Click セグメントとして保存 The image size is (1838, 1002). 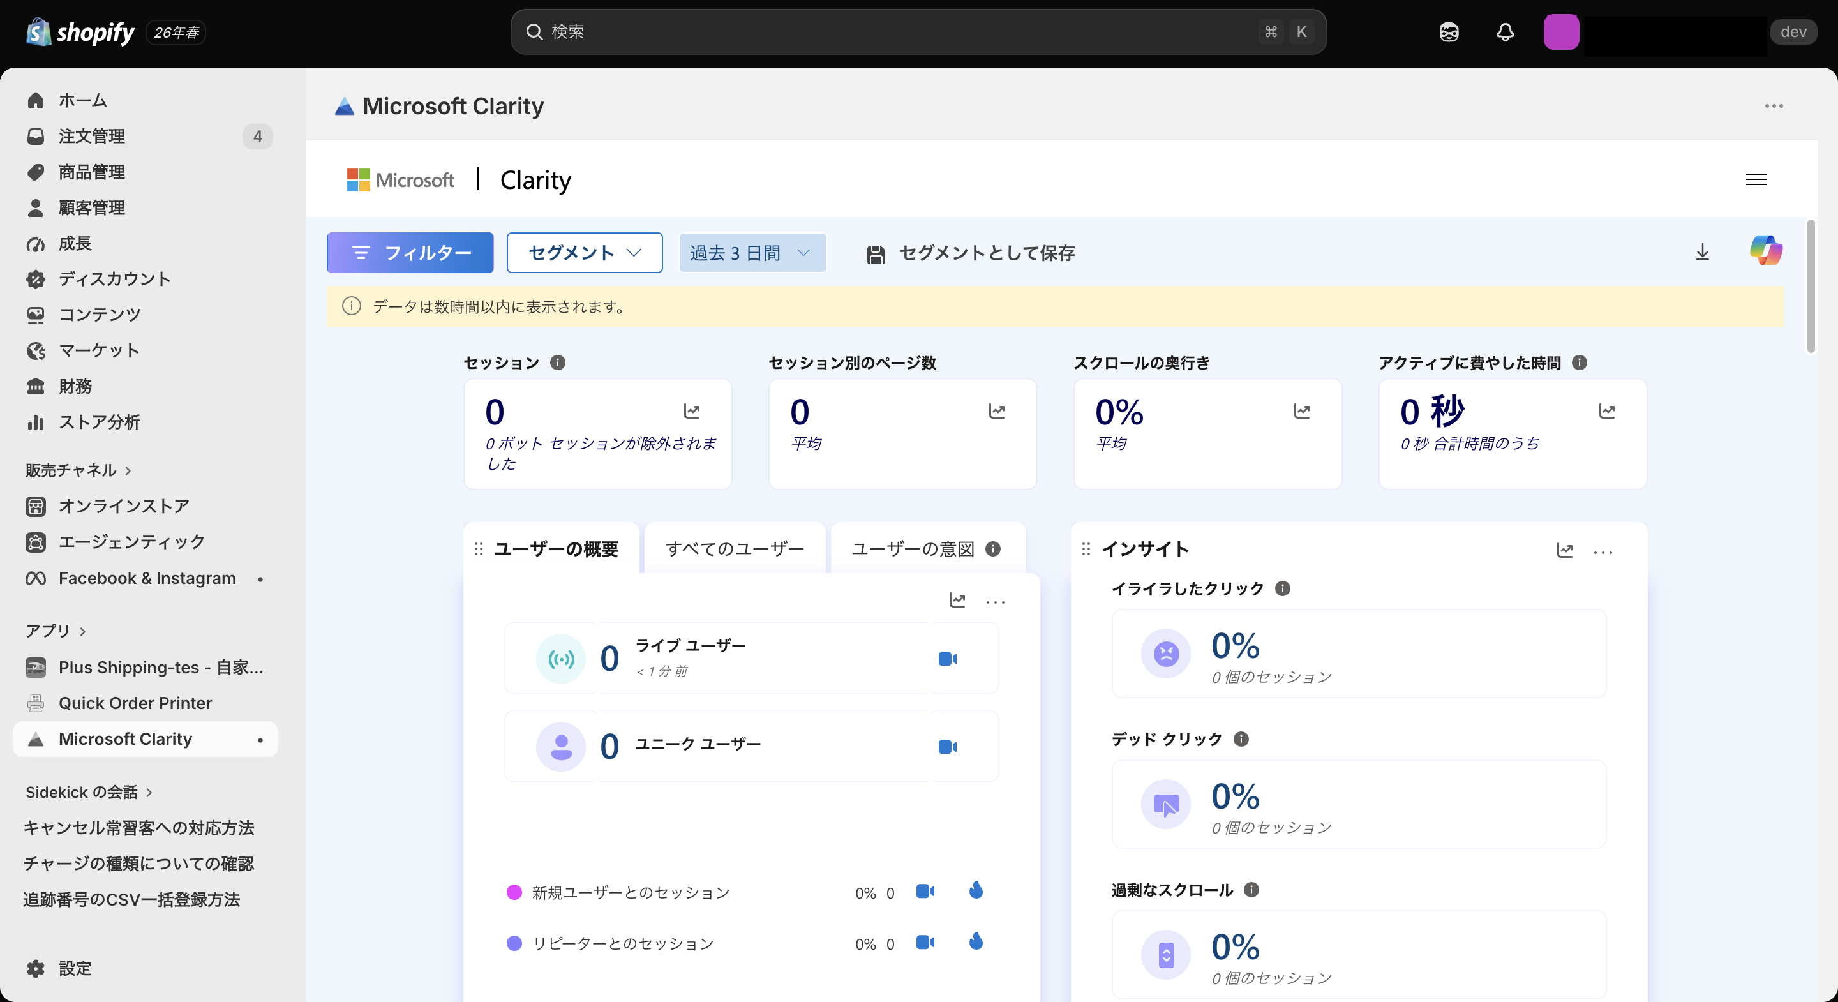(970, 253)
